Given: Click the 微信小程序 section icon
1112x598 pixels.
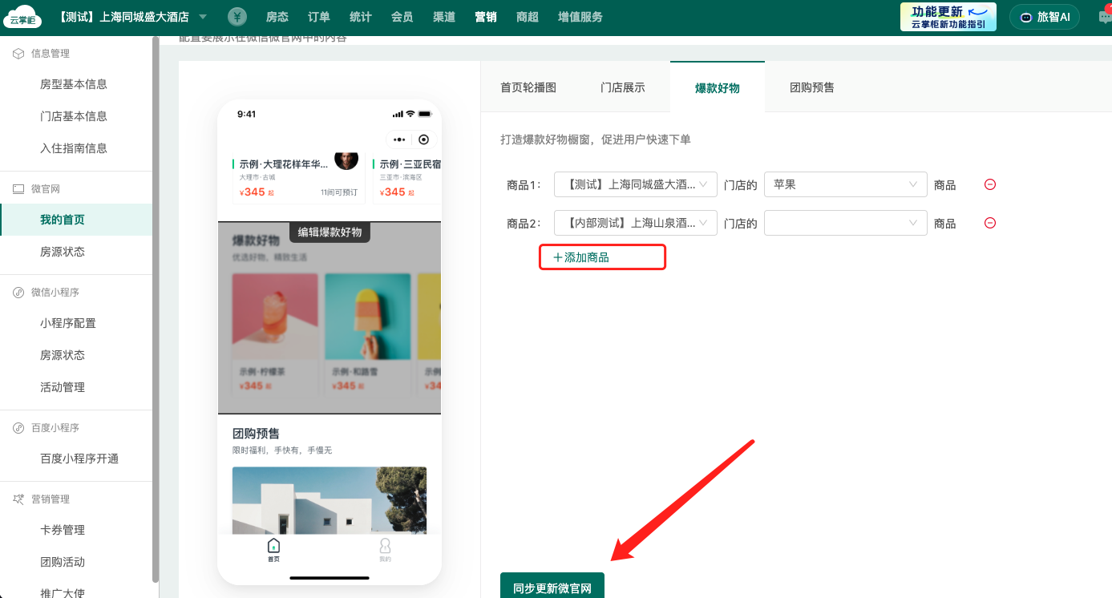Looking at the screenshot, I should coord(18,293).
